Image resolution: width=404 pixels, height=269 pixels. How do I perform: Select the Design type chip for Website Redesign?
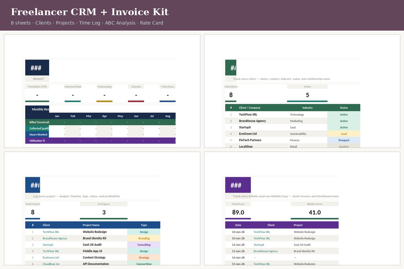coord(144,232)
